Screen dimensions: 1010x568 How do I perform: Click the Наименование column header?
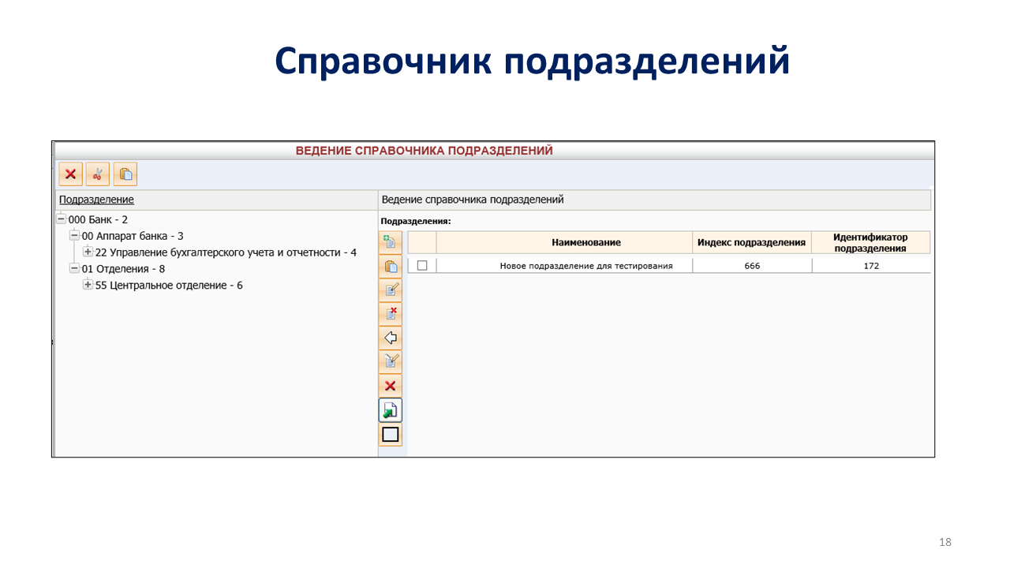(563, 242)
